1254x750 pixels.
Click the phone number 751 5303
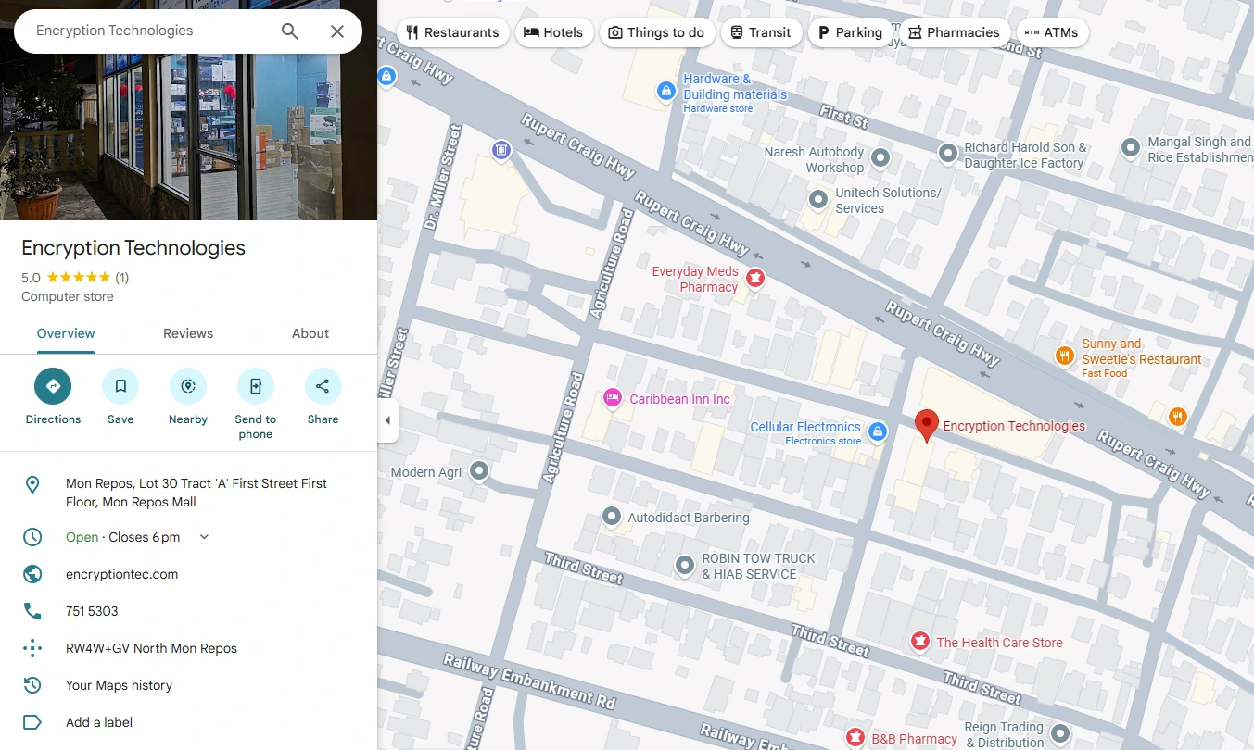(x=92, y=611)
